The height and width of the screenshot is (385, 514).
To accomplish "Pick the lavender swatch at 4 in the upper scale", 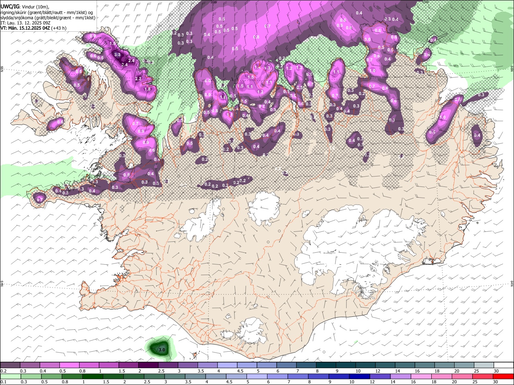I will pos(227,365).
